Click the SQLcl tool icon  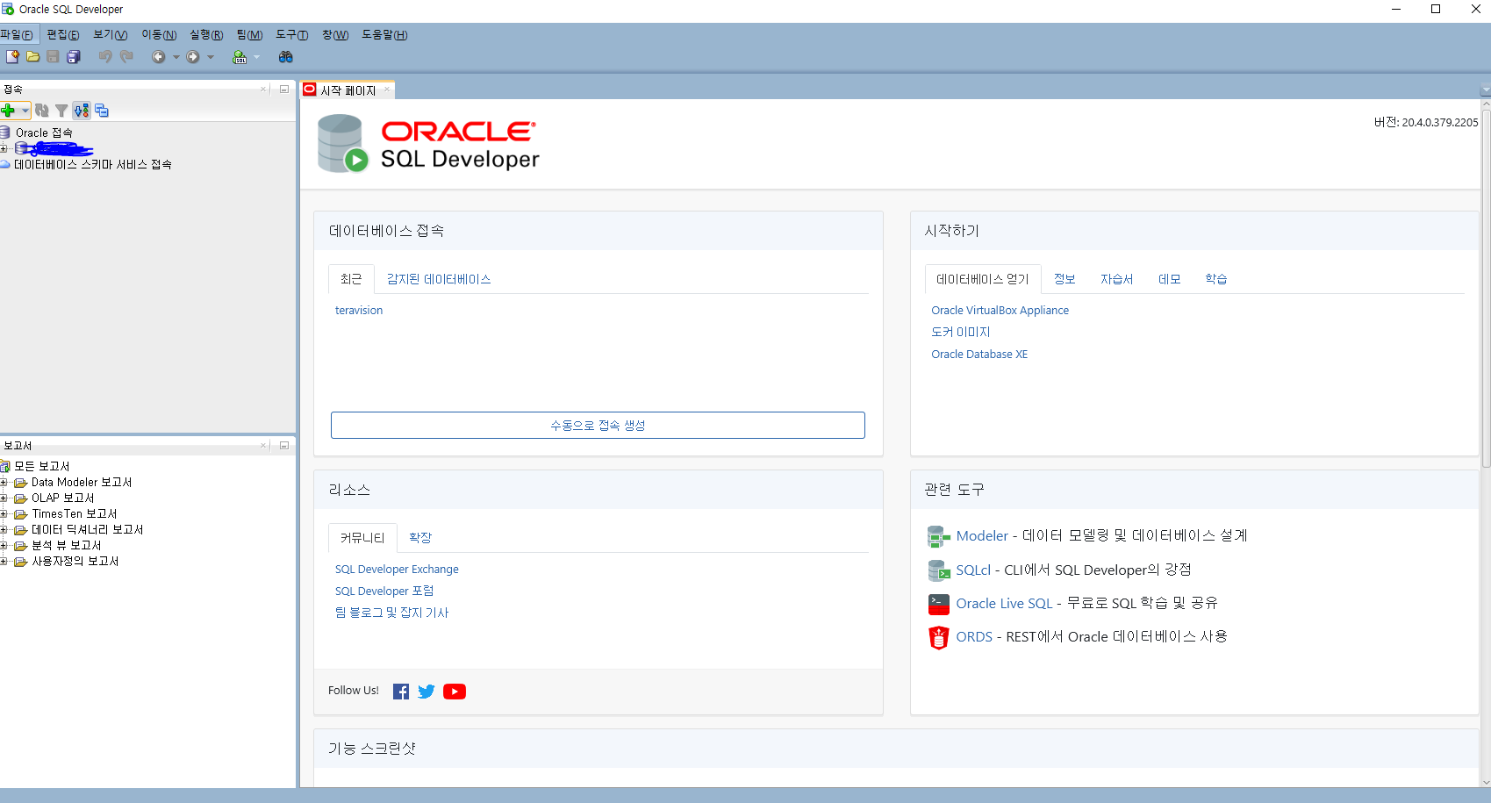coord(939,570)
